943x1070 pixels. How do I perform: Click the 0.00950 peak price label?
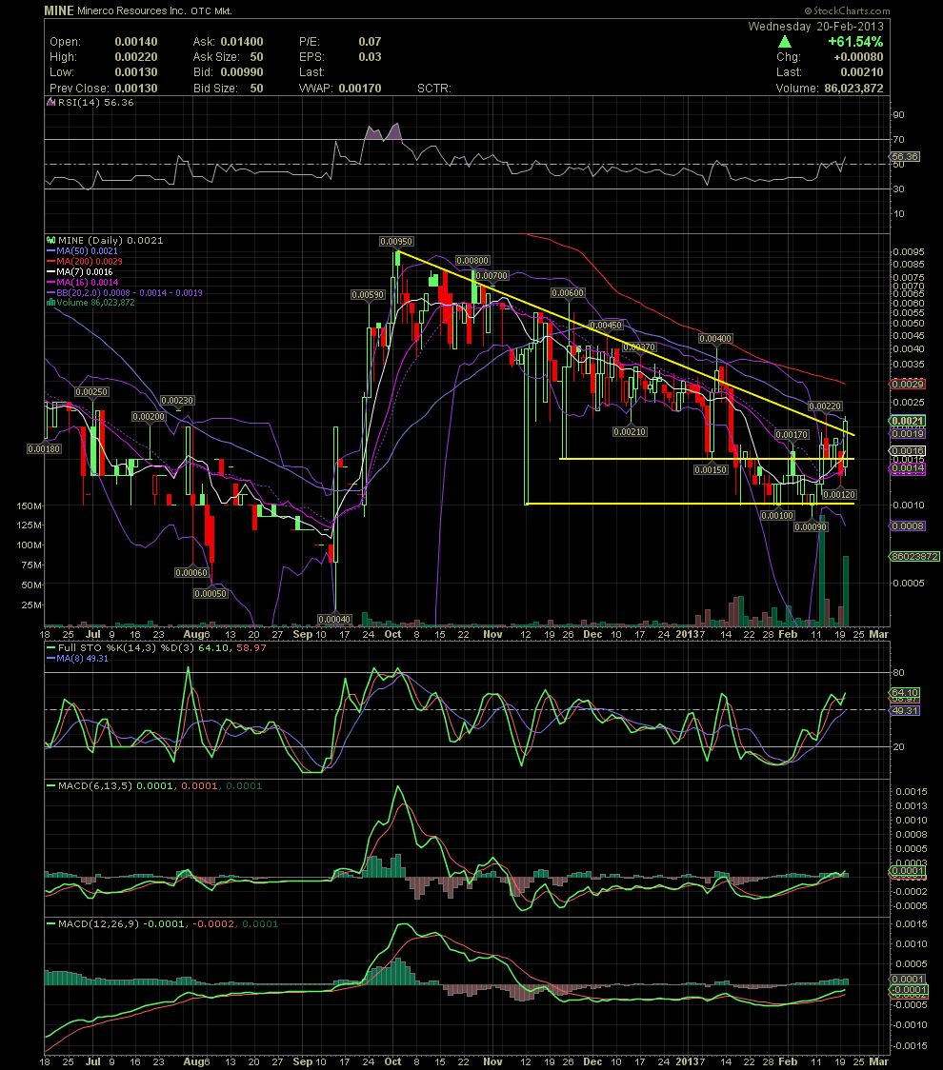396,242
